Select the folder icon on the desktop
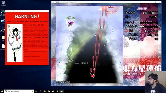 coord(3,38)
